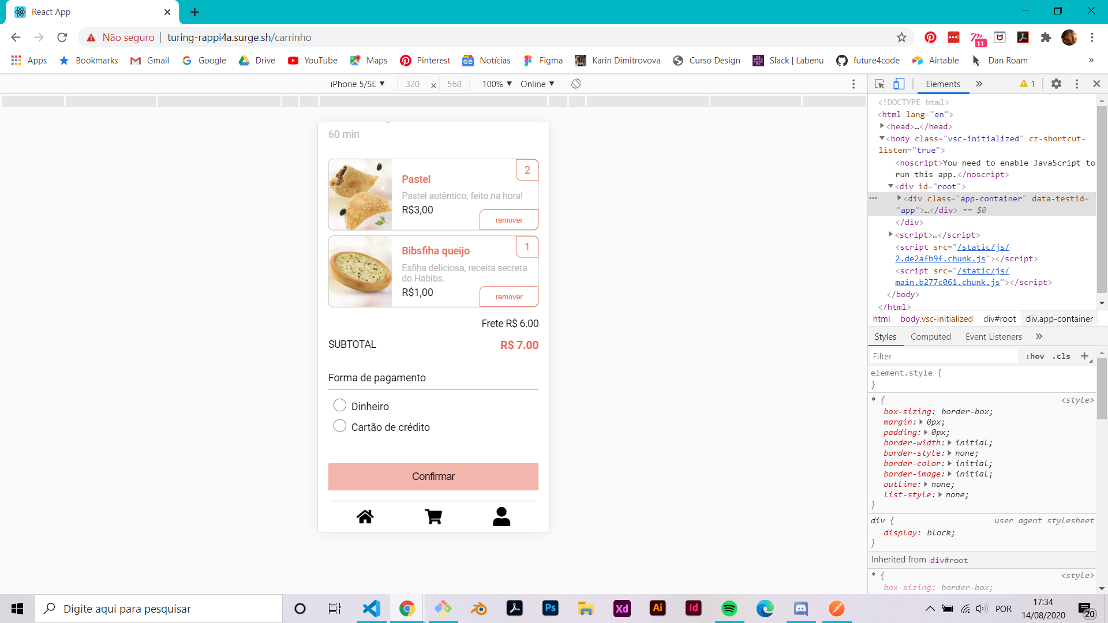The height and width of the screenshot is (623, 1108).
Task: Click the rotate screen orientation icon
Action: tap(576, 84)
